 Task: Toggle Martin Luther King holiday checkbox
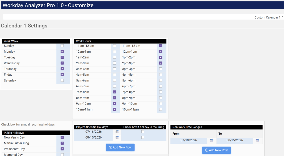62,143
